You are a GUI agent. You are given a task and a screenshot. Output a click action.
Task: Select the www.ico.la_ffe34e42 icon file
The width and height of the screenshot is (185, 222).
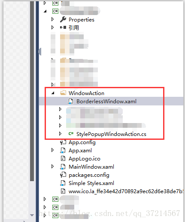pos(126,191)
